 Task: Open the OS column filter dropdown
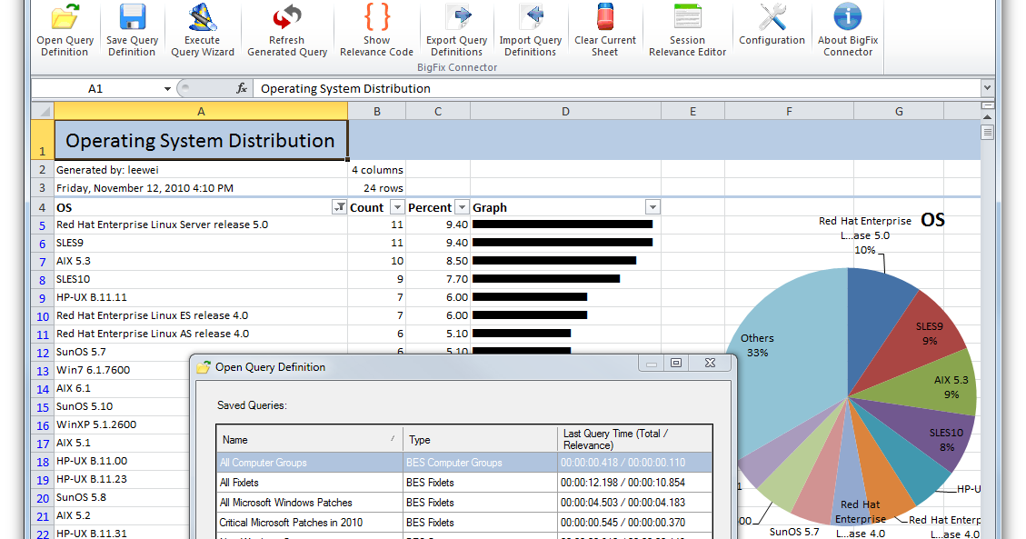pyautogui.click(x=339, y=207)
